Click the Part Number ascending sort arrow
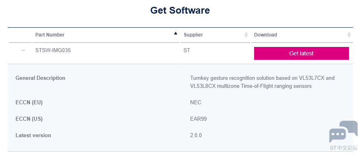This screenshot has width=361, height=154. click(x=176, y=33)
